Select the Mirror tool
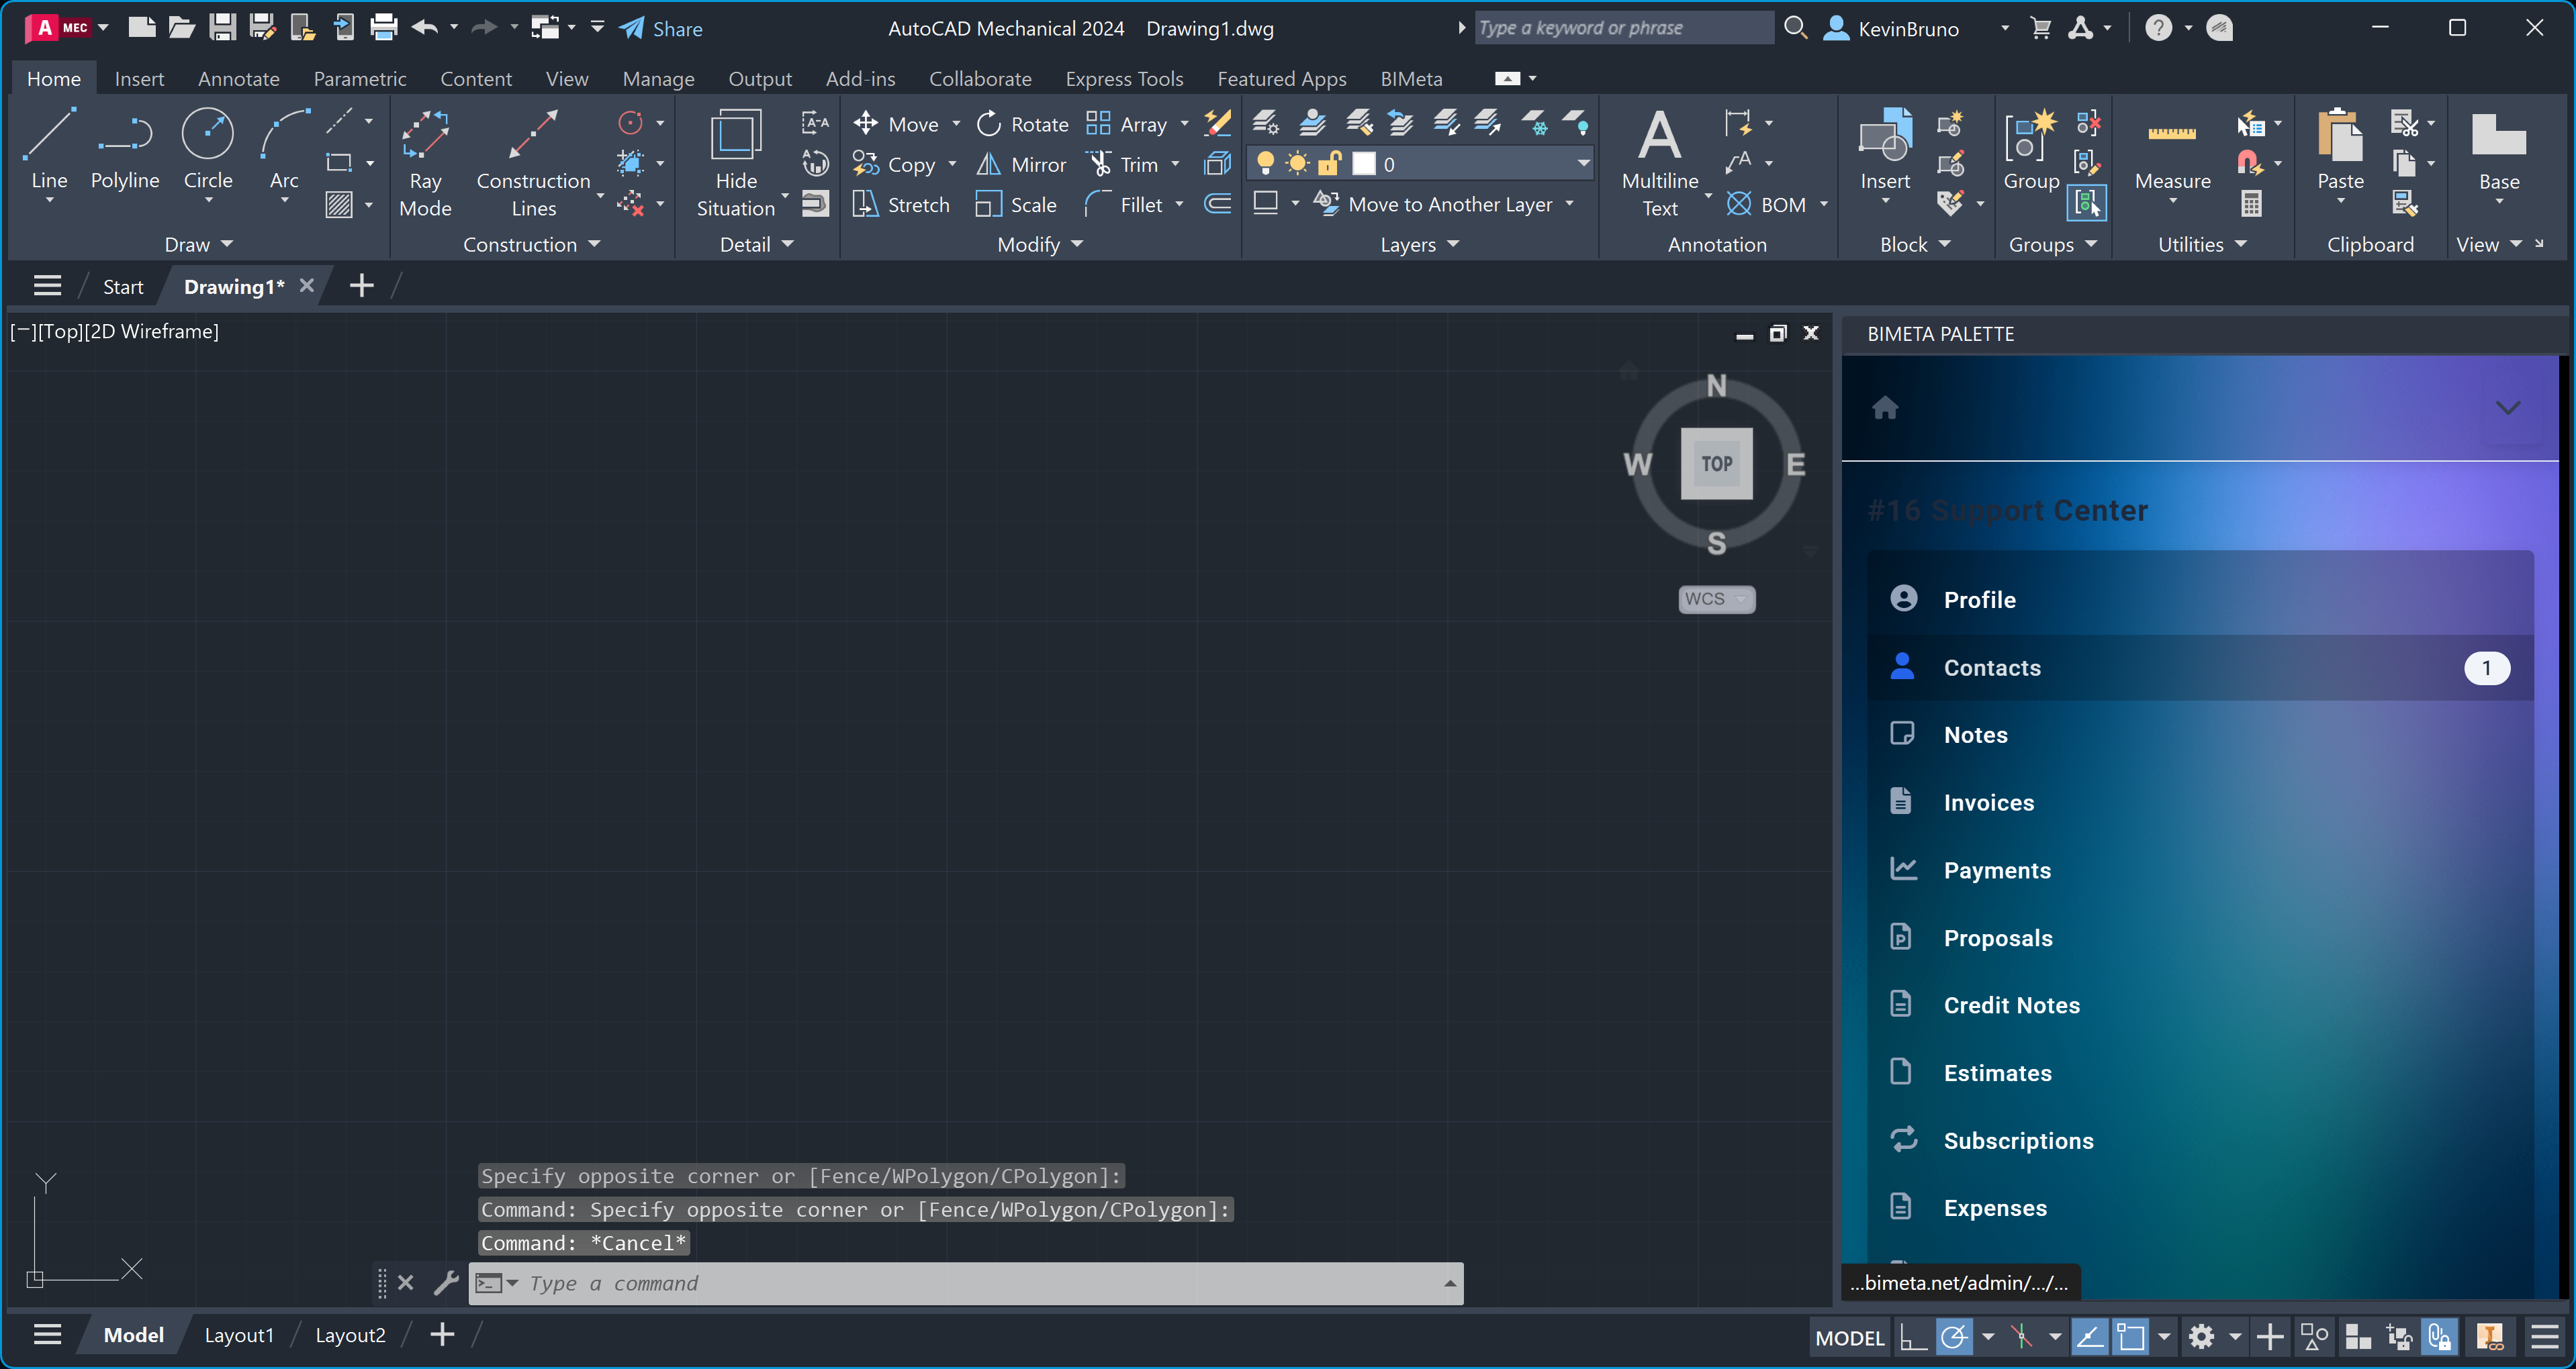 1022,164
